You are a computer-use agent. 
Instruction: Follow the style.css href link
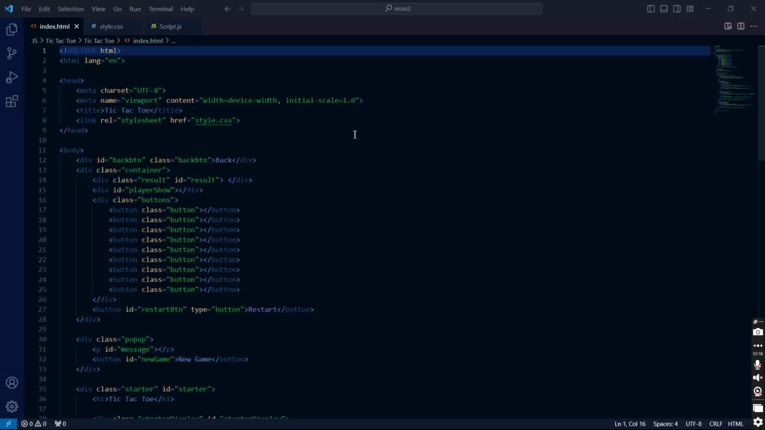pos(213,120)
